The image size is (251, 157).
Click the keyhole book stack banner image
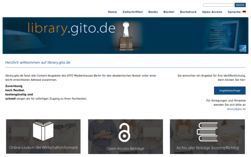[126, 36]
